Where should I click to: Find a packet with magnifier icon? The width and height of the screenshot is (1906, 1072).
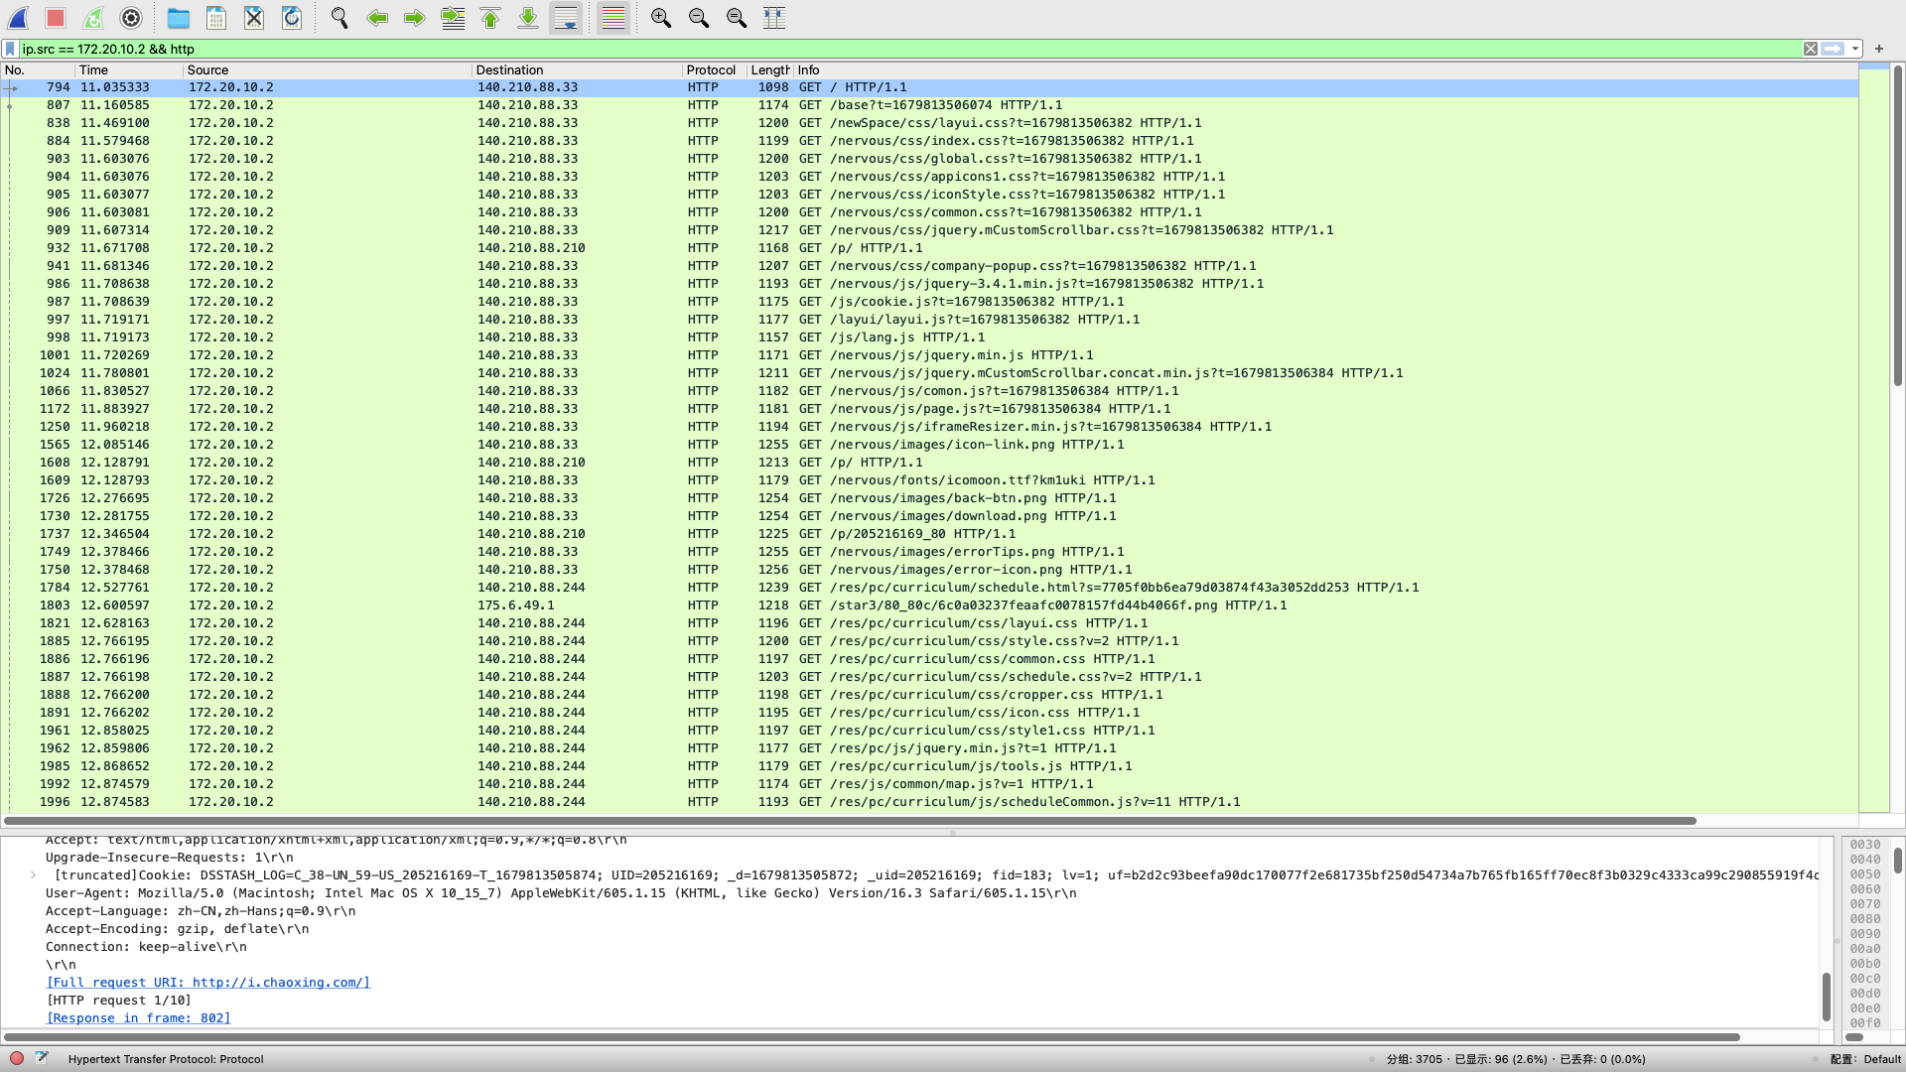340,18
